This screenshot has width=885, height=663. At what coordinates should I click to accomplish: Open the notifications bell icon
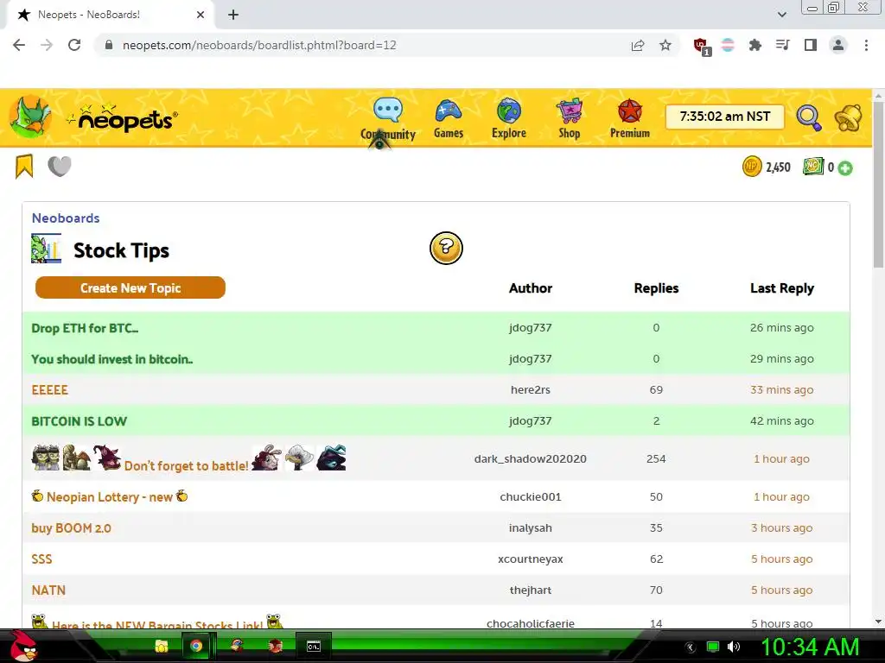(x=849, y=117)
